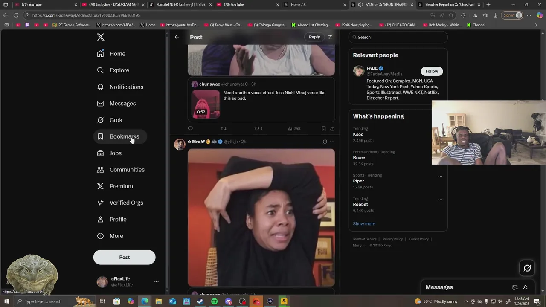Viewport: 546px width, 307px height.
Task: Reload the page with the refresh icon
Action: coord(16,15)
